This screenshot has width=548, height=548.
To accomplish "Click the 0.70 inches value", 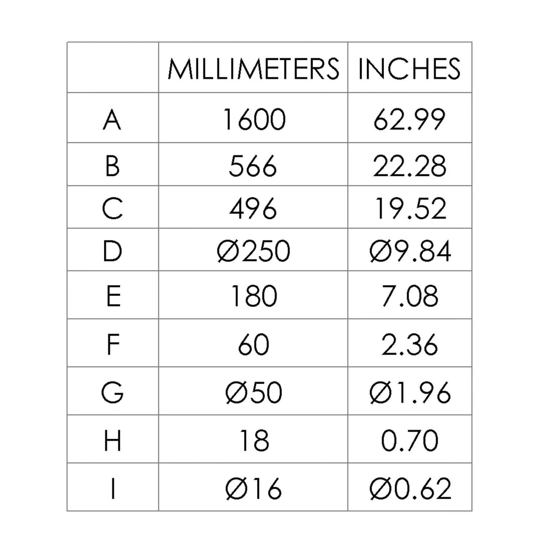I will click(410, 441).
